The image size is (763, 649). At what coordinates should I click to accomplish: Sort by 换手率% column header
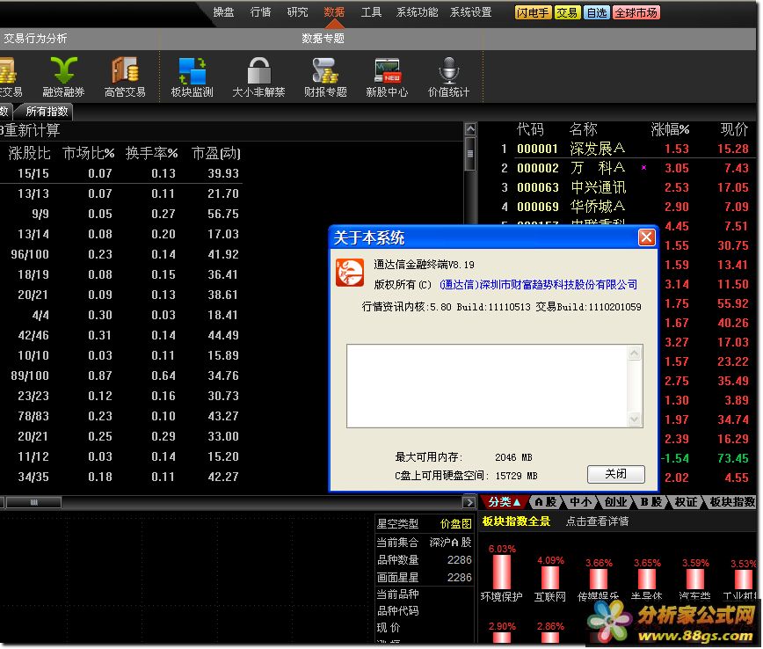pos(151,153)
